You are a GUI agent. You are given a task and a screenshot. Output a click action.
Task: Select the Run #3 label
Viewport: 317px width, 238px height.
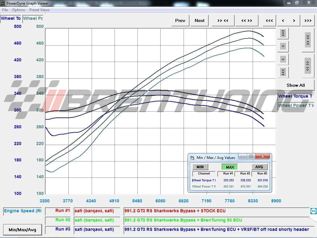(58, 230)
